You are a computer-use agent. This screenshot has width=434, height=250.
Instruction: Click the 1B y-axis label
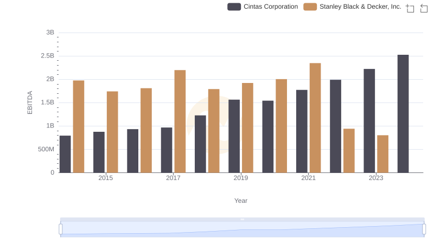click(x=50, y=126)
